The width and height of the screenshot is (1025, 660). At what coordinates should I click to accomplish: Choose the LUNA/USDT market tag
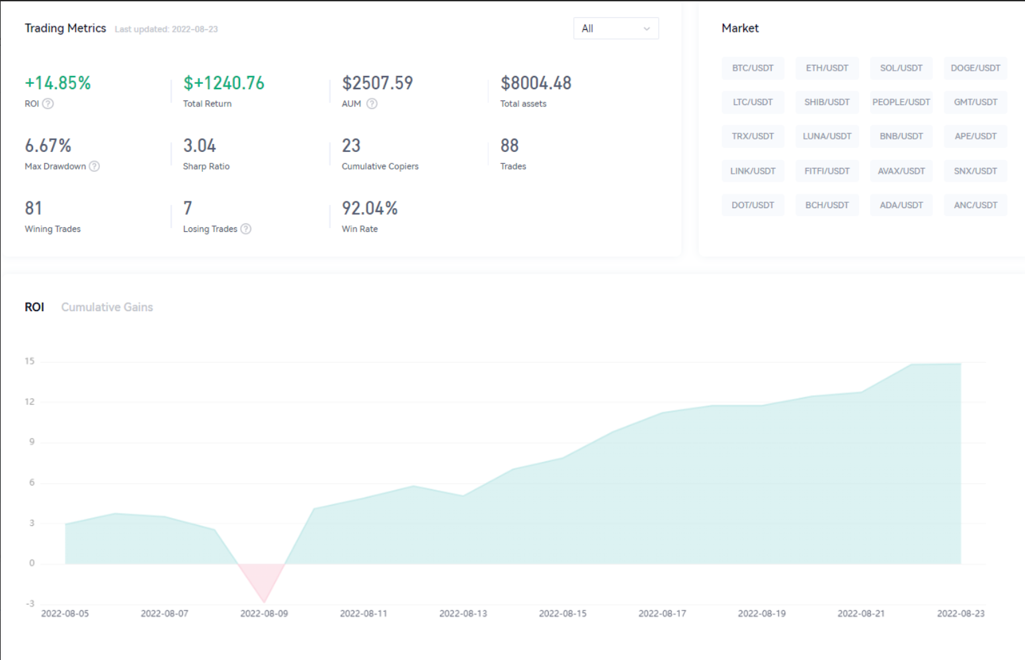[x=827, y=137]
